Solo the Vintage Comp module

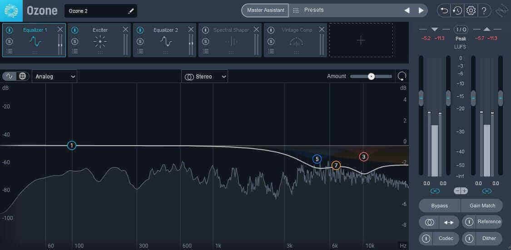coord(271,41)
